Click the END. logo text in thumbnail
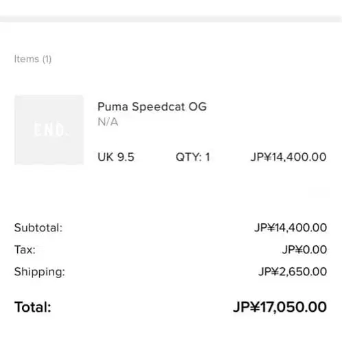This screenshot has width=342, height=342. (x=51, y=130)
